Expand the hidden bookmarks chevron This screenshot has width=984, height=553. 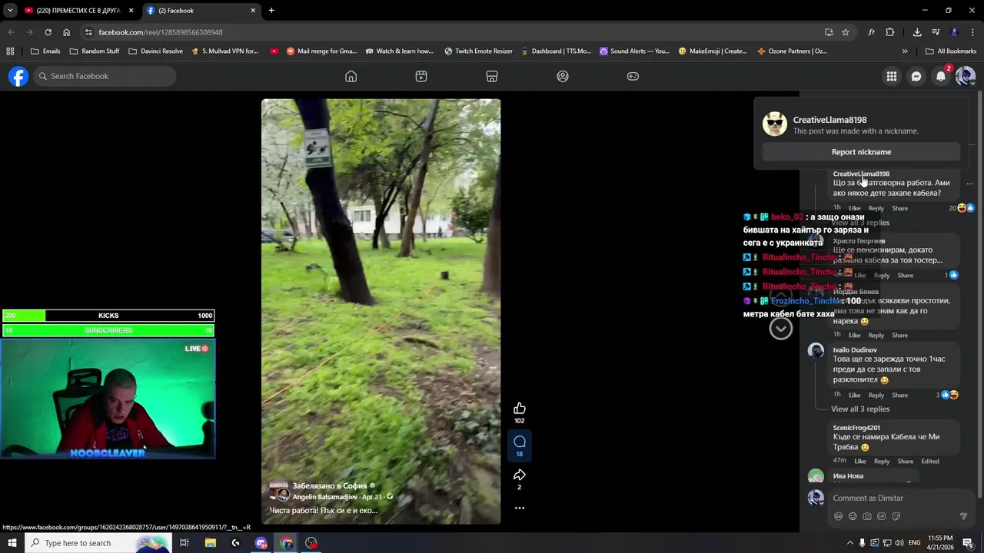[905, 51]
